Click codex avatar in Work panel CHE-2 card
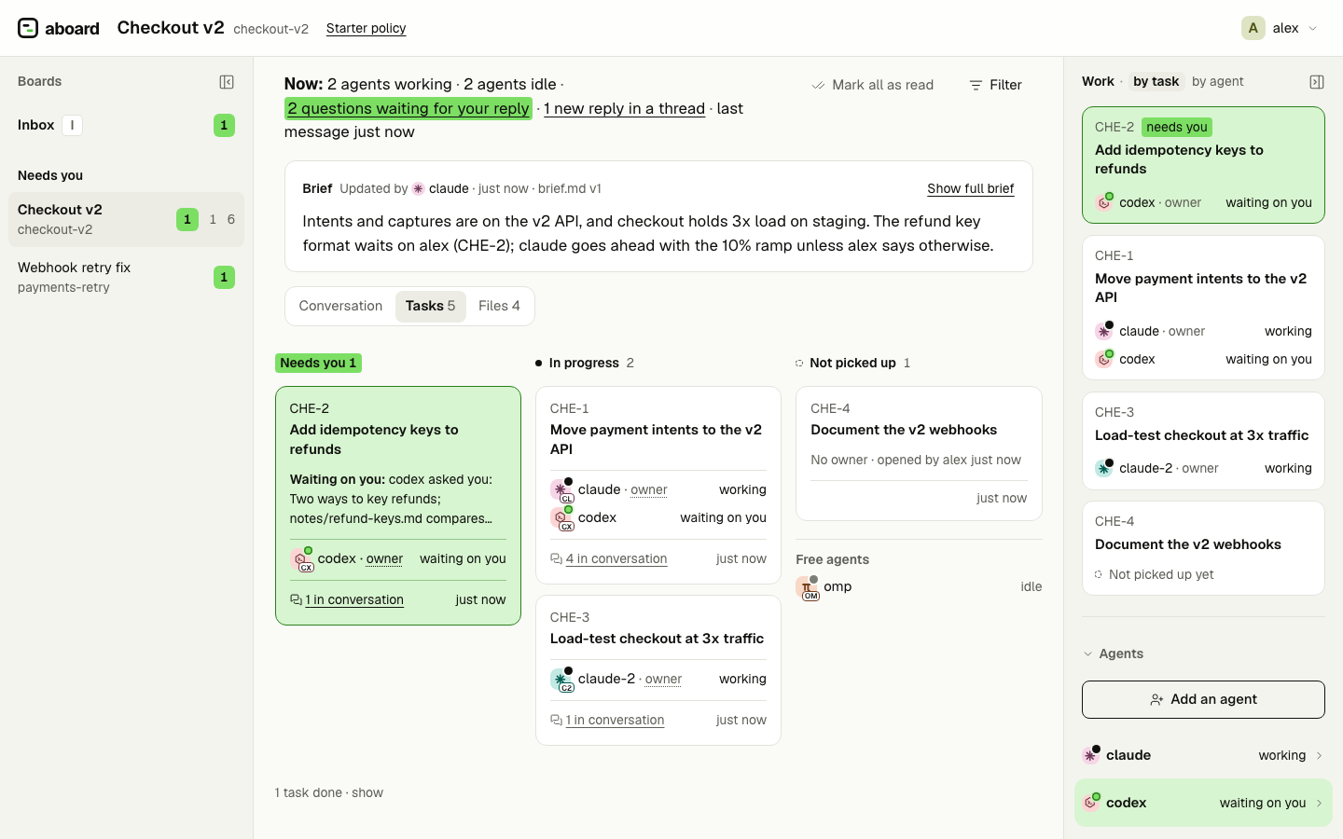The width and height of the screenshot is (1343, 839). (1104, 202)
